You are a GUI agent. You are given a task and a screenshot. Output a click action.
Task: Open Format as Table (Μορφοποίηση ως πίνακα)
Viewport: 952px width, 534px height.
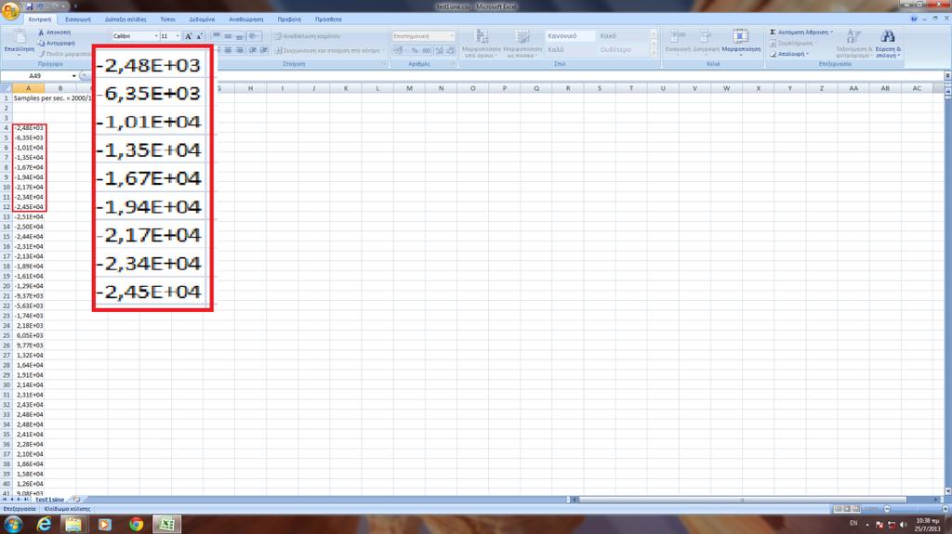point(522,44)
